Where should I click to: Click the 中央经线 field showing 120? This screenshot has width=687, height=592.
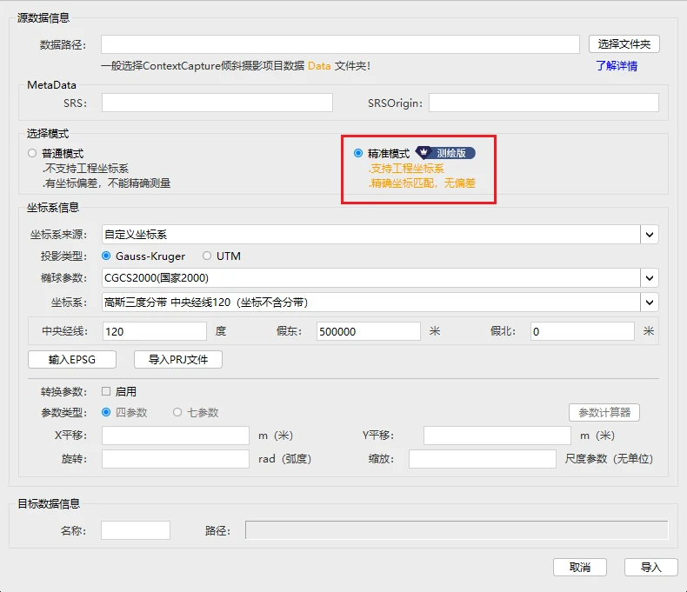(x=155, y=331)
